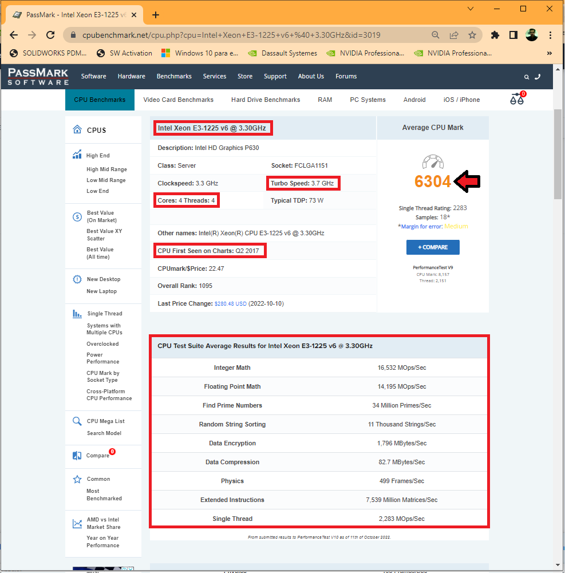Bookmark this page with the star icon
This screenshot has height=573, width=565.
click(472, 35)
